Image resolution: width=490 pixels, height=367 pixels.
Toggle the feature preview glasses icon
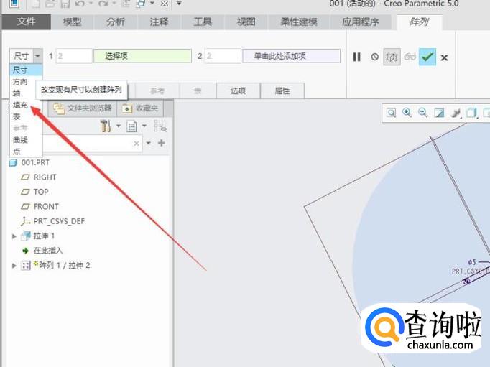410,57
